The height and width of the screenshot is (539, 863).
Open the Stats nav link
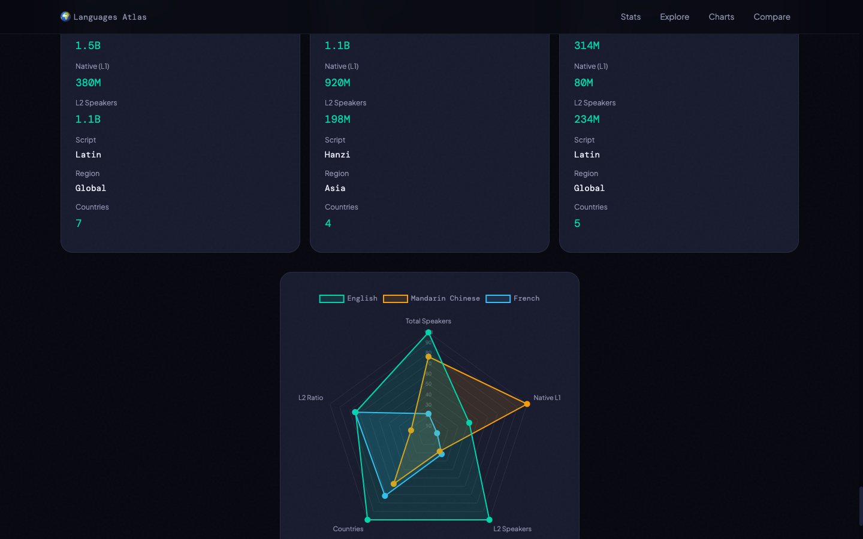(x=630, y=17)
